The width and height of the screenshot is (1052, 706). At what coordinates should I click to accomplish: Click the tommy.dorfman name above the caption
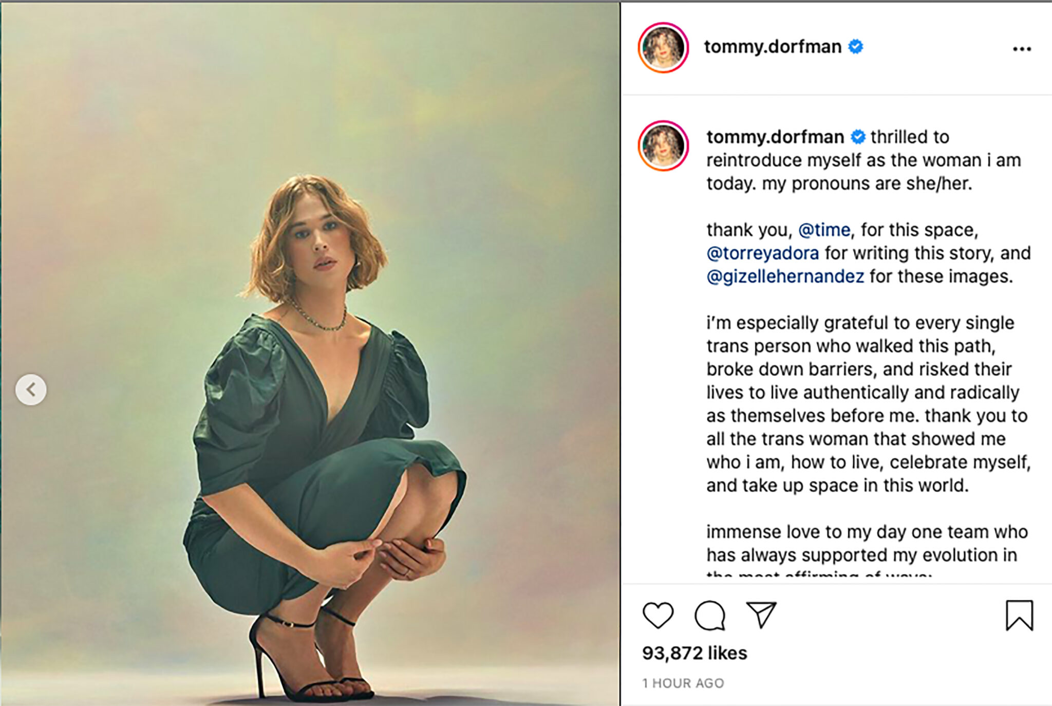(x=776, y=137)
